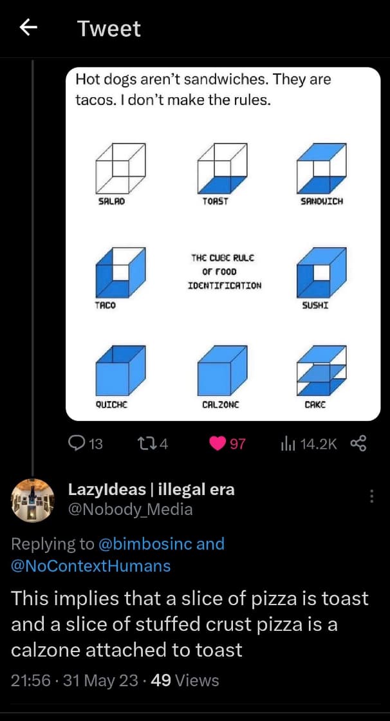View analytics via the bar chart icon
This screenshot has width=390, height=721.
coord(286,443)
